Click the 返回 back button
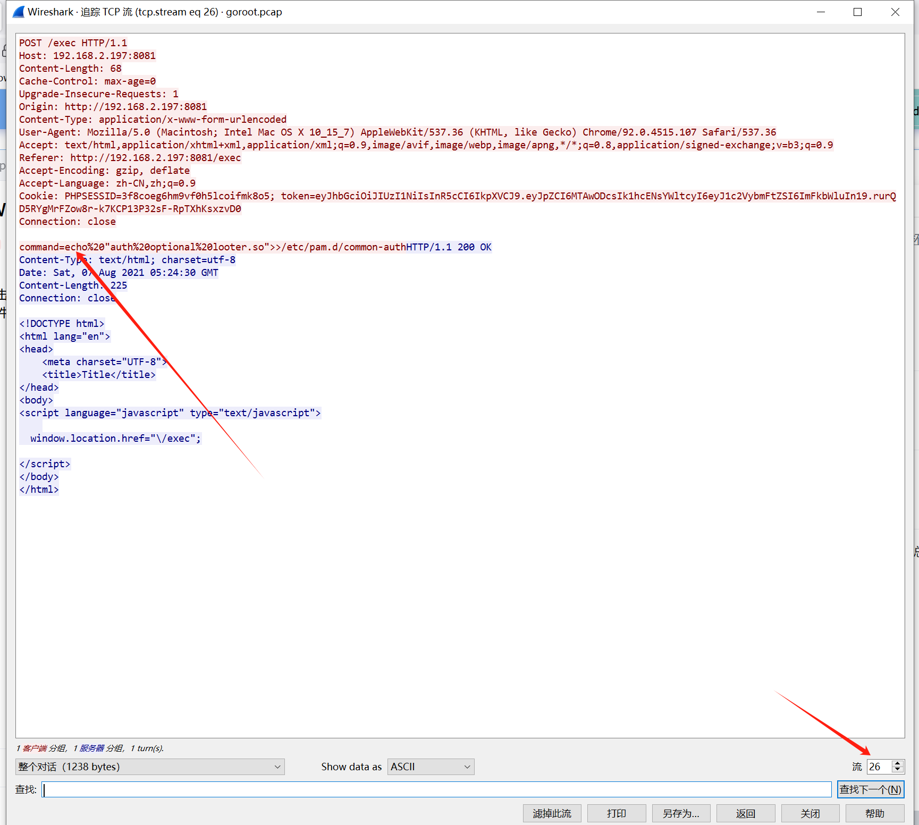Viewport: 919px width, 825px height. pos(746,813)
